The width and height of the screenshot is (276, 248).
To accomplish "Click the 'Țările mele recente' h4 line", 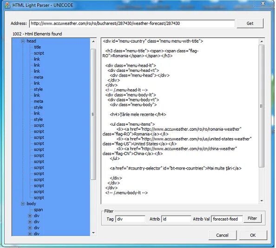I will 138,114.
